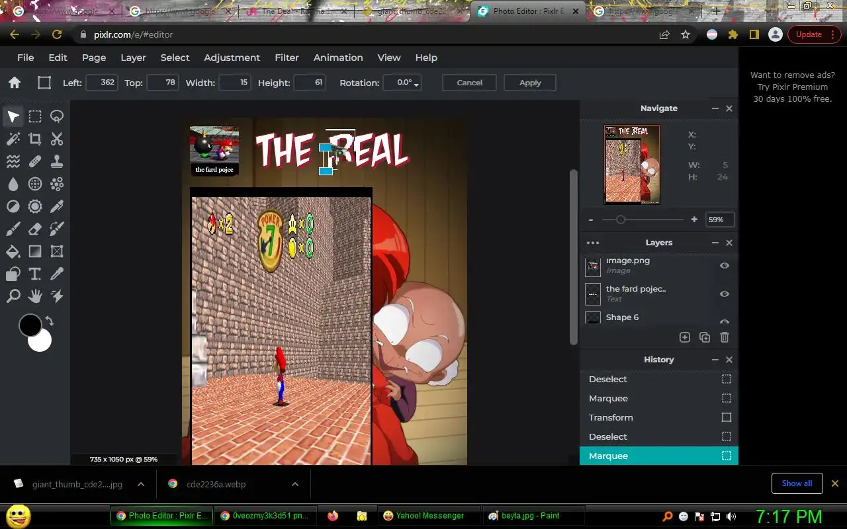
Task: Select the crossed-frame transform tool
Action: tap(57, 251)
